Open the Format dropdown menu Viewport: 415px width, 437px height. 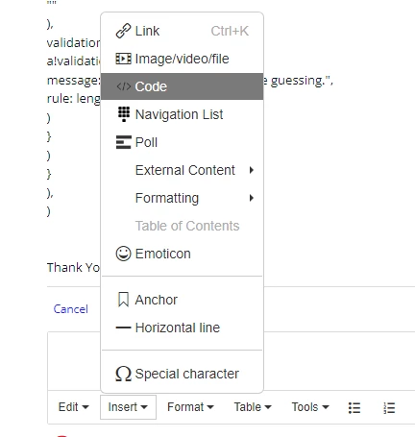pyautogui.click(x=190, y=407)
